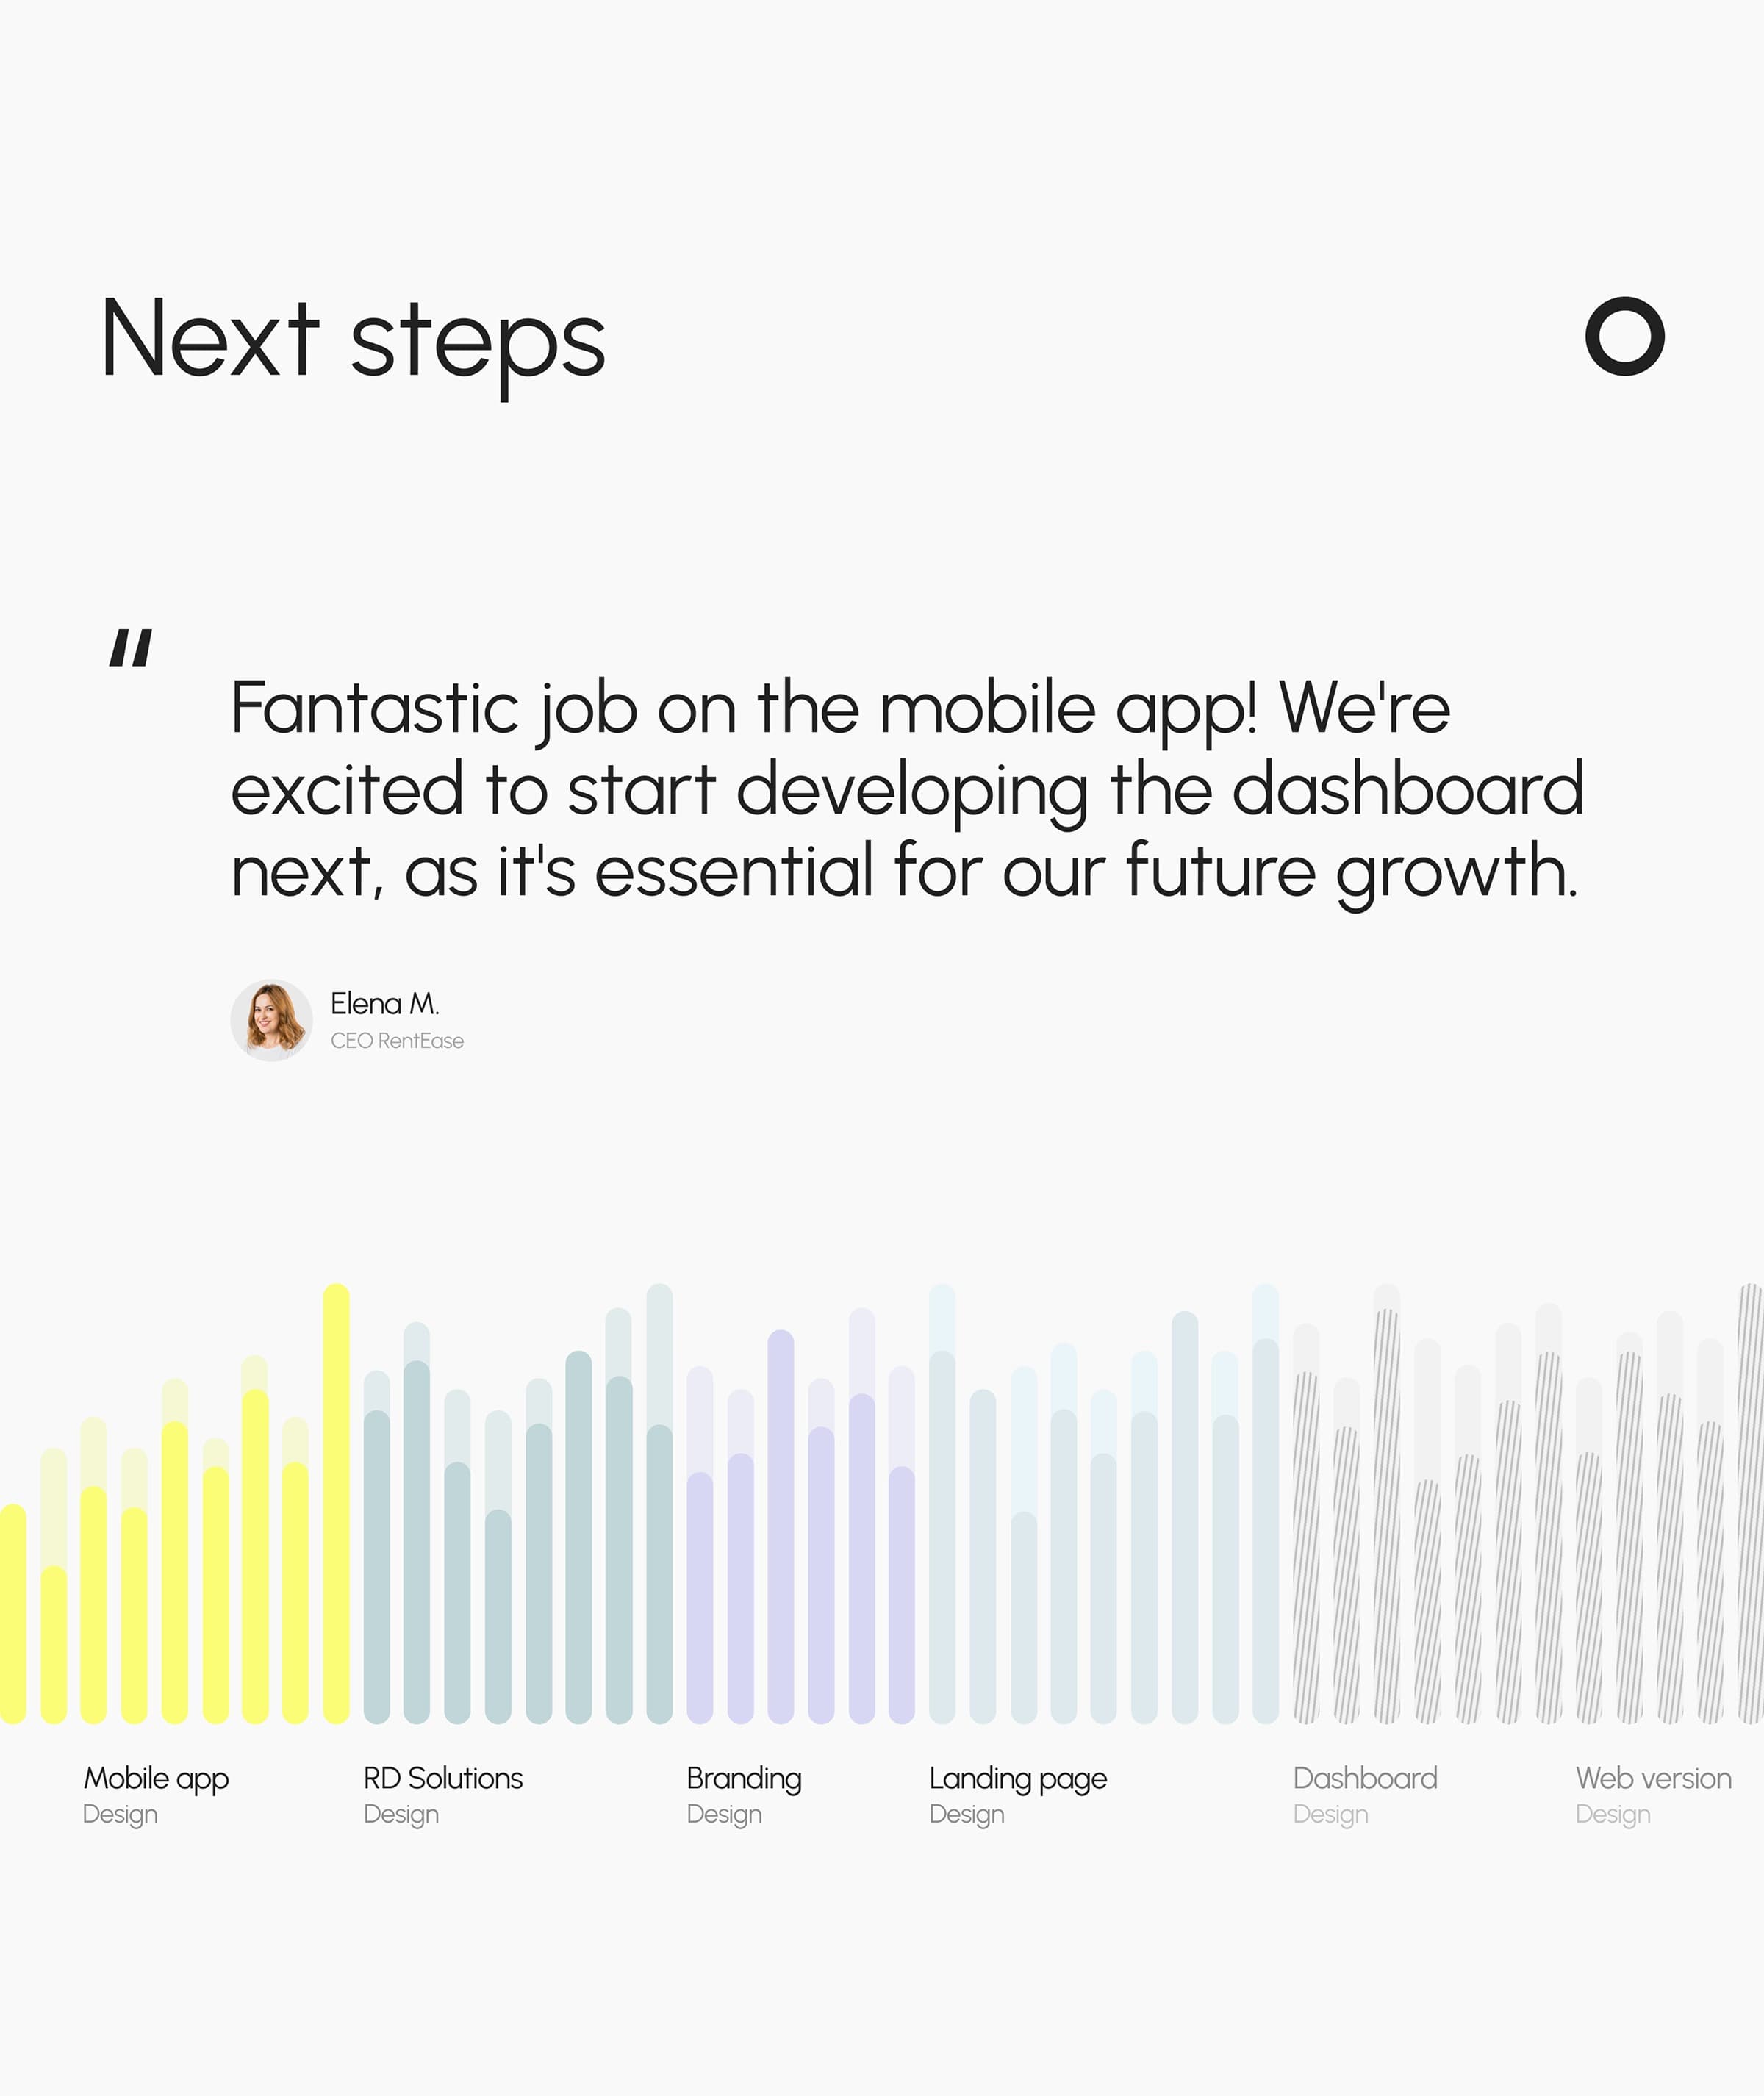Select the Elena M. name text
Viewport: 1764px width, 2096px height.
(x=385, y=1003)
